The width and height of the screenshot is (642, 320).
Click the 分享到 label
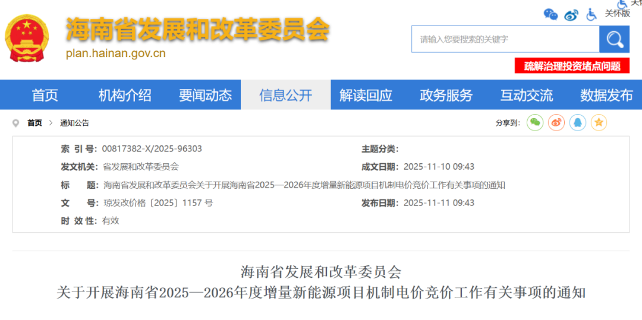coord(508,123)
